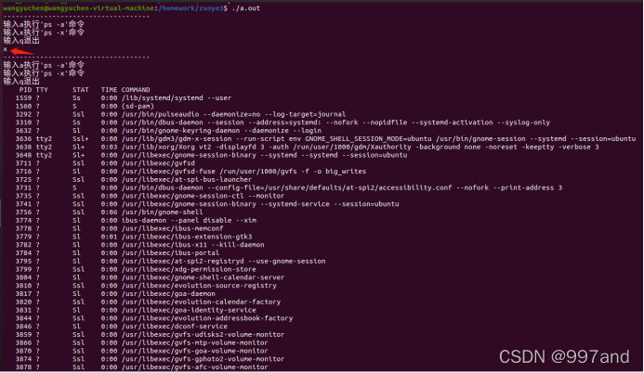Select the gvfs-gphoto2-volume-monitor process line

point(150,359)
